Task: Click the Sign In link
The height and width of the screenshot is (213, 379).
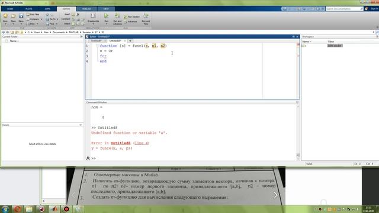Action: pyautogui.click(x=374, y=9)
